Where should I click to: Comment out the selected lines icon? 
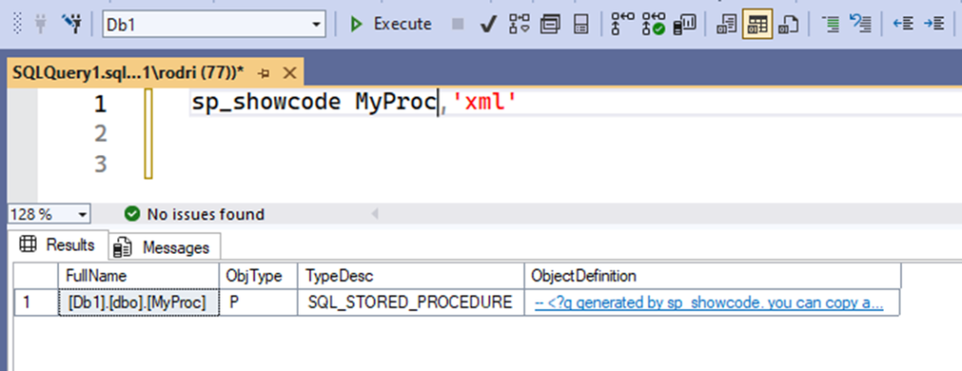pos(830,24)
